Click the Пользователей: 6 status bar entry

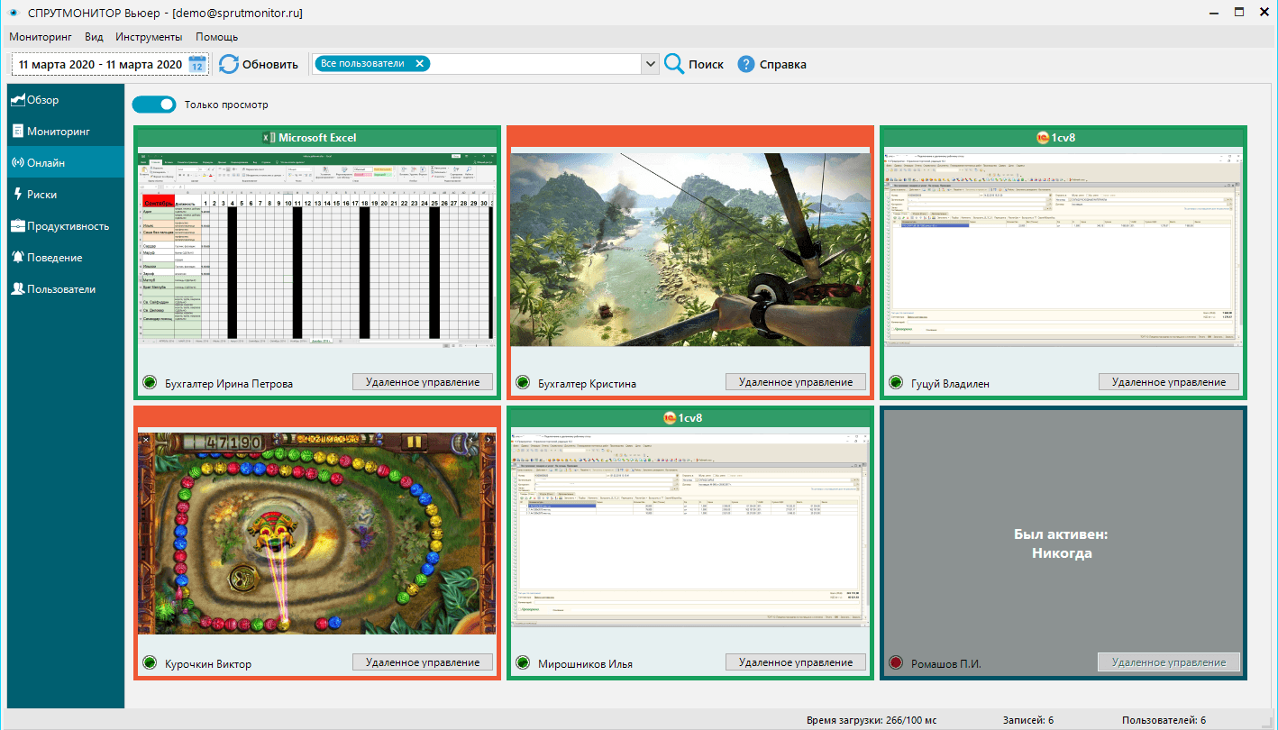tap(1164, 720)
